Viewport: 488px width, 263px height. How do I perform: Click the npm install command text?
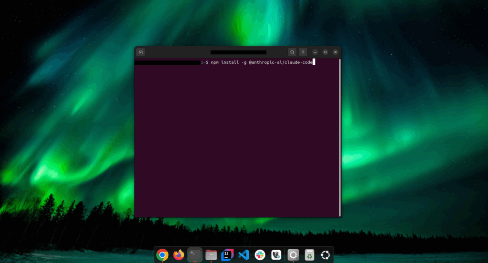(x=262, y=62)
